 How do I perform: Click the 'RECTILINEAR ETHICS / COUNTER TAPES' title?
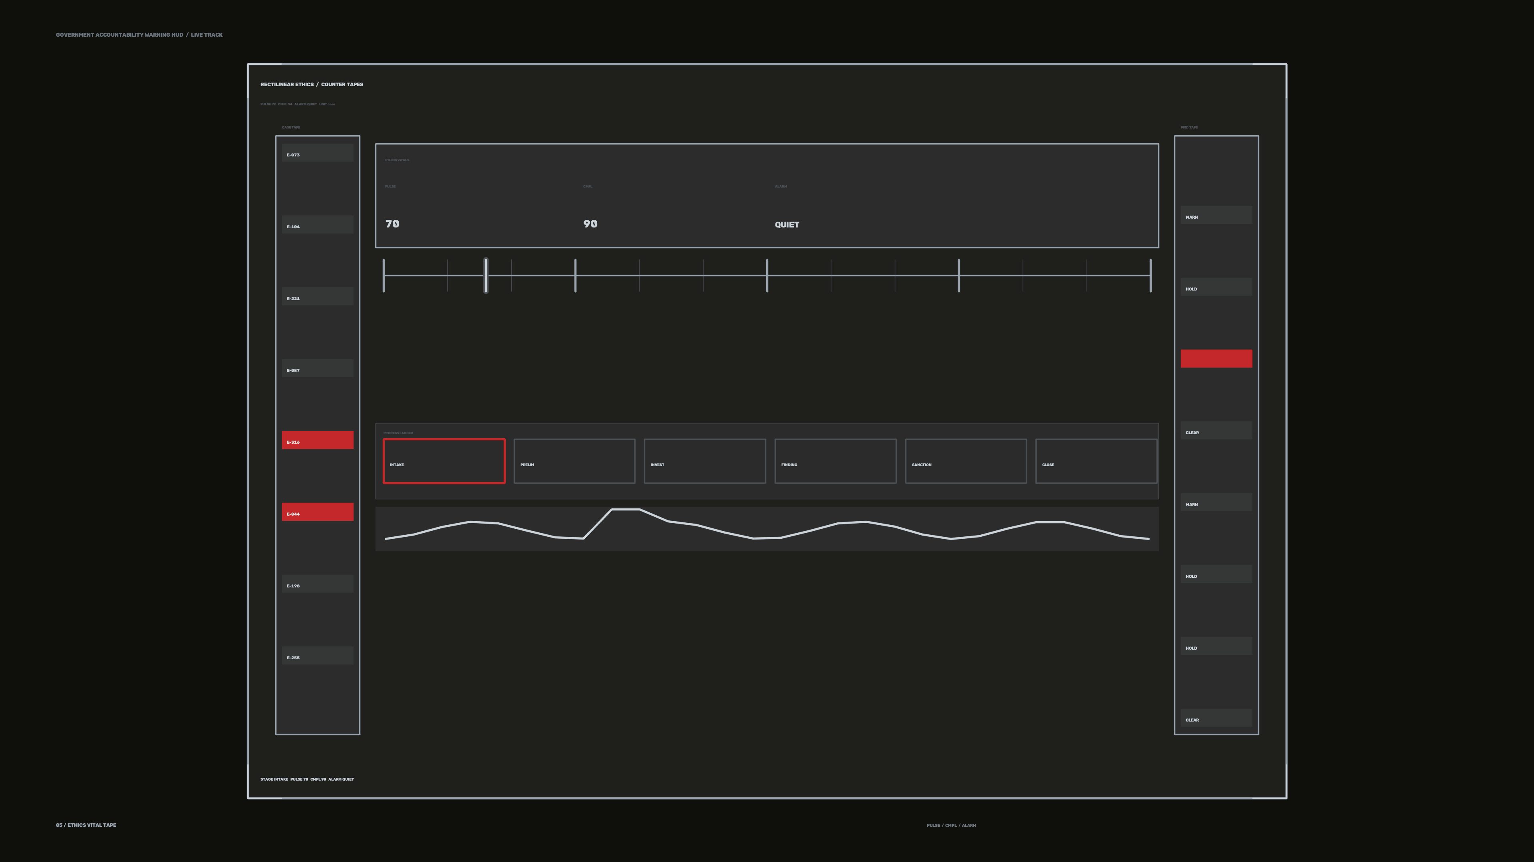coord(312,85)
